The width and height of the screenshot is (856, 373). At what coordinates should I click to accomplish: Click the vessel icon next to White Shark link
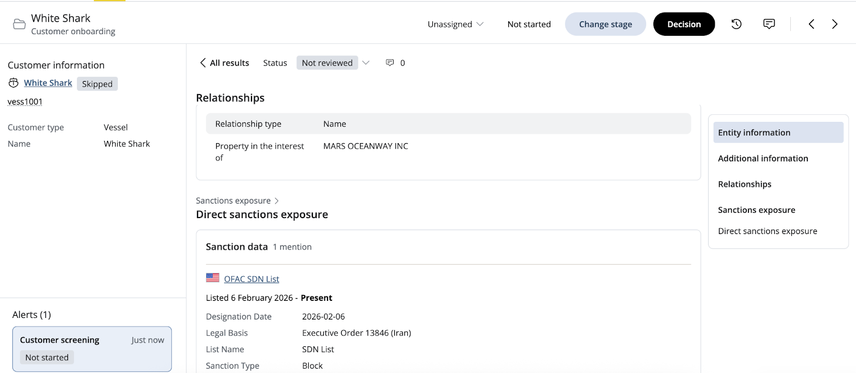(13, 83)
